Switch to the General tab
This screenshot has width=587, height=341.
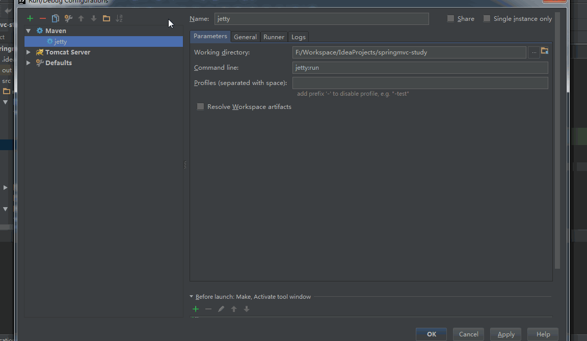click(x=245, y=37)
